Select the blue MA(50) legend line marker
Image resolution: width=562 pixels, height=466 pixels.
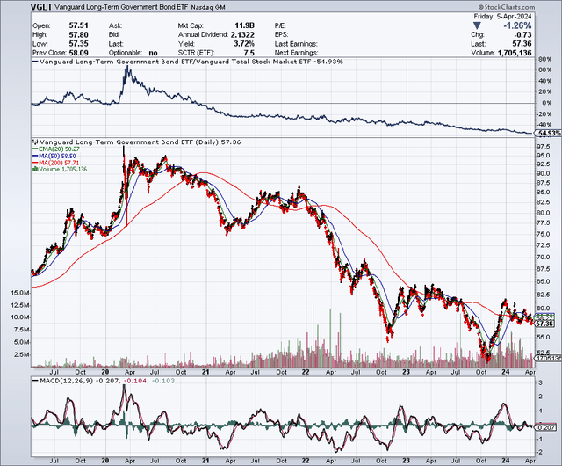[x=35, y=156]
